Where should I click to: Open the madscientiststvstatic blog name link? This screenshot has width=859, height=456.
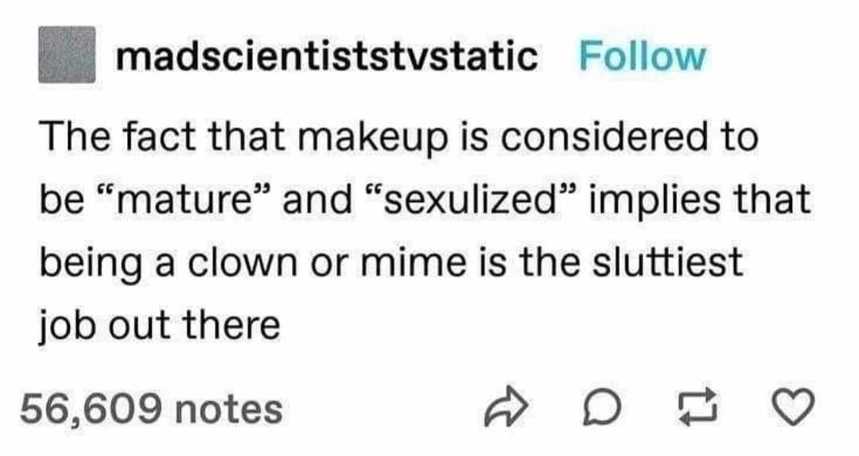(327, 56)
